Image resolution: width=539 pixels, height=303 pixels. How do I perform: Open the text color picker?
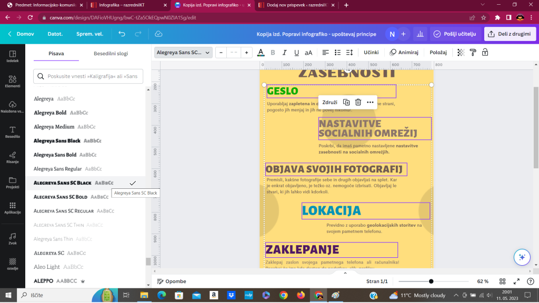click(x=261, y=53)
